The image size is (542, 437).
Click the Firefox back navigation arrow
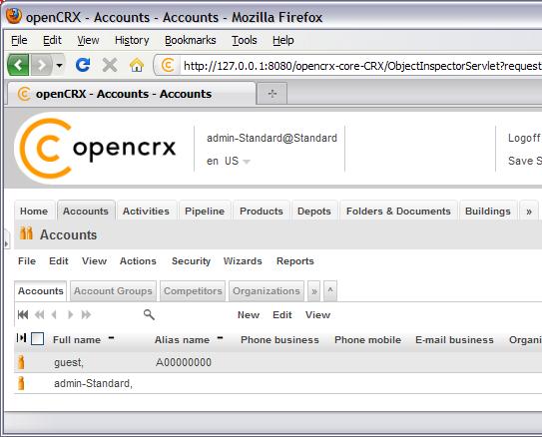(x=18, y=65)
